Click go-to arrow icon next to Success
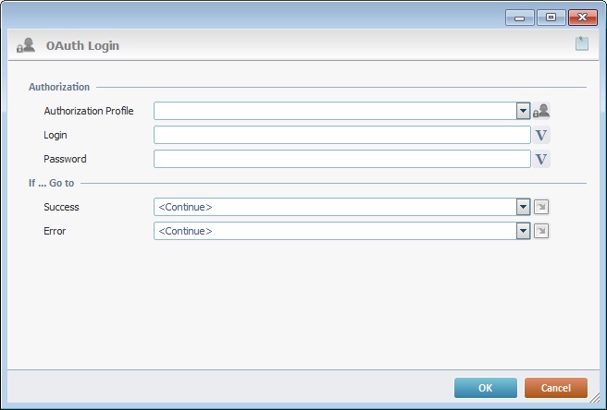The height and width of the screenshot is (410, 607). pos(541,207)
